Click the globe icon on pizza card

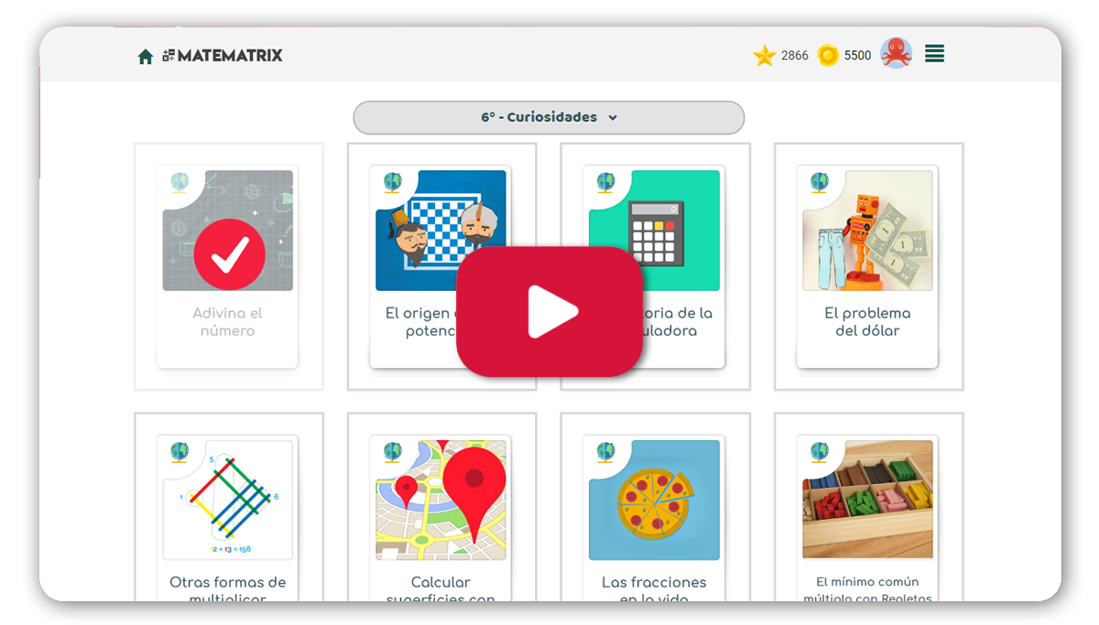(606, 452)
